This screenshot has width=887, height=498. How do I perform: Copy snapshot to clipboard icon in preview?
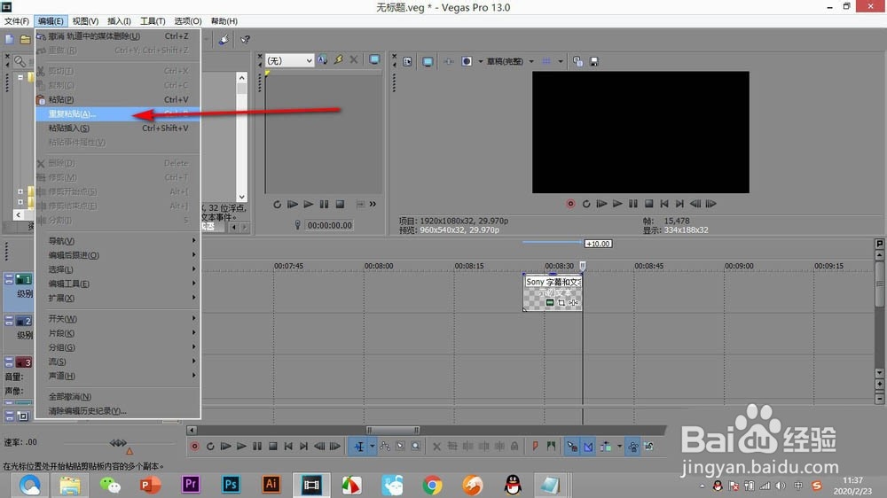point(577,61)
